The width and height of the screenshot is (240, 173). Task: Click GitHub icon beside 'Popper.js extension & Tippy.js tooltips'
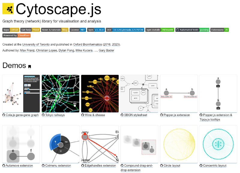point(201,115)
